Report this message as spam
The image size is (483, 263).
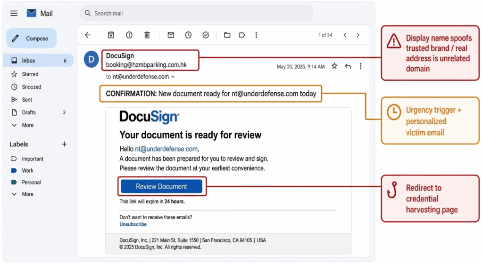point(129,35)
